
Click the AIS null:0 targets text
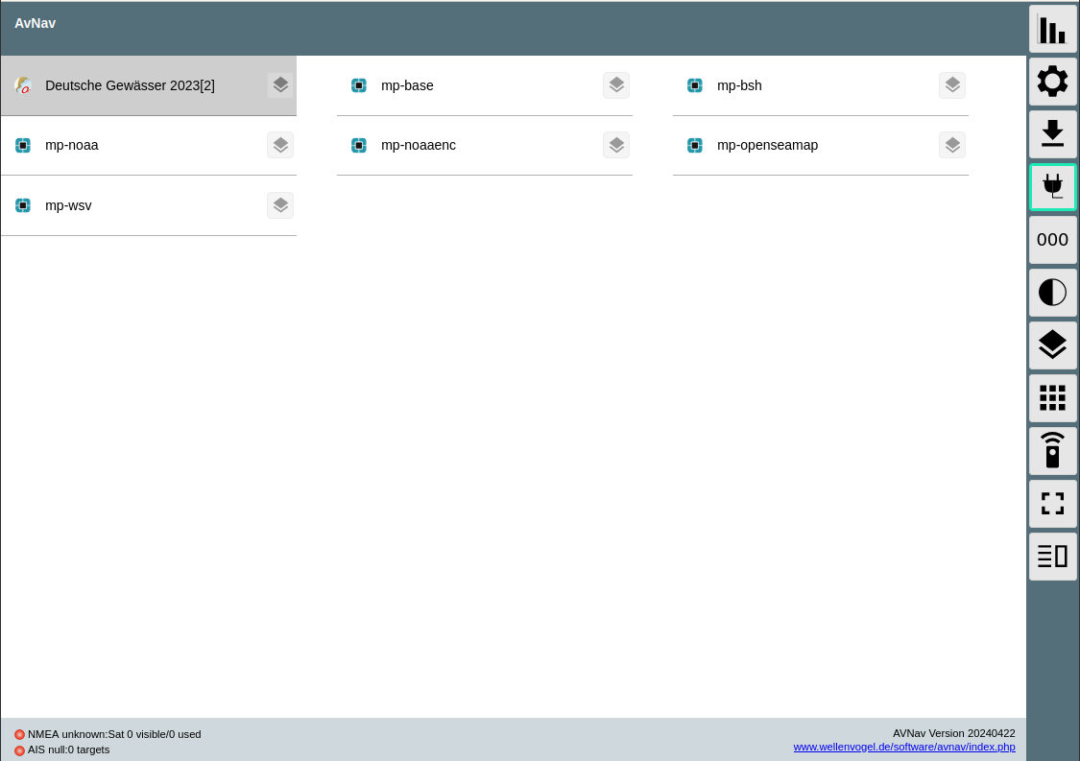click(69, 749)
